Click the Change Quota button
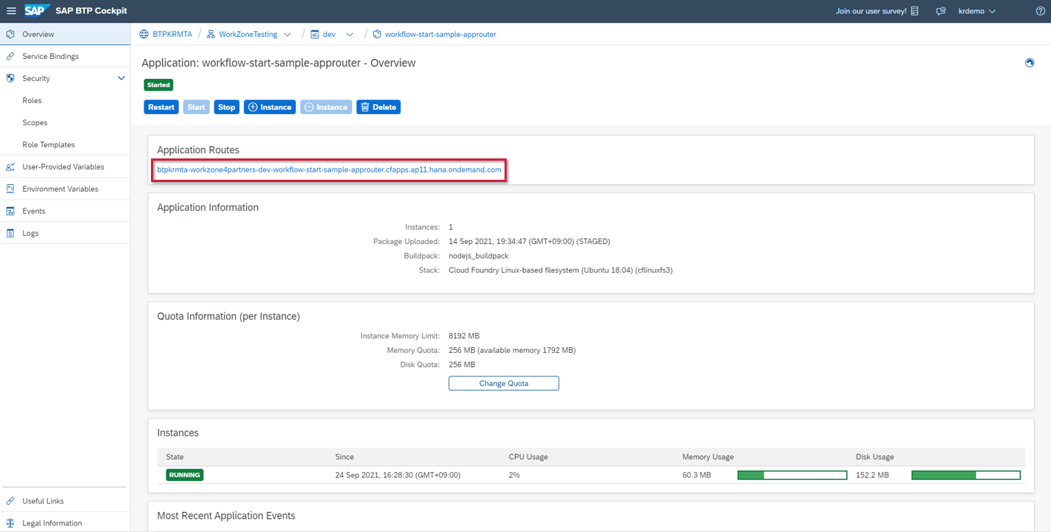Screen dimensions: 1051x532 coord(504,383)
